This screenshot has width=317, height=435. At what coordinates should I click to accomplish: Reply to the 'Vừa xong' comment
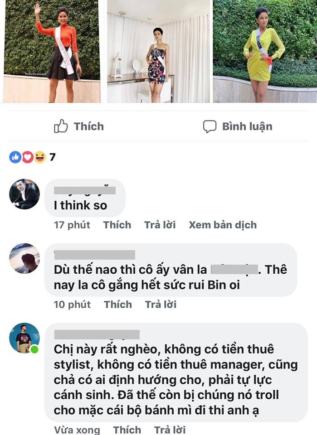[x=170, y=430]
